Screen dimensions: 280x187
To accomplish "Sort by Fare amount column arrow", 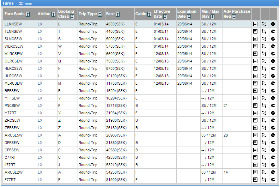I will (117, 14).
